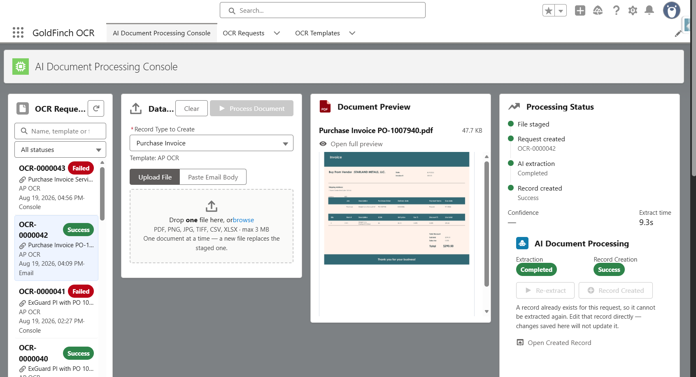
Task: Click the document preview vertical scrollbar
Action: pos(487,224)
